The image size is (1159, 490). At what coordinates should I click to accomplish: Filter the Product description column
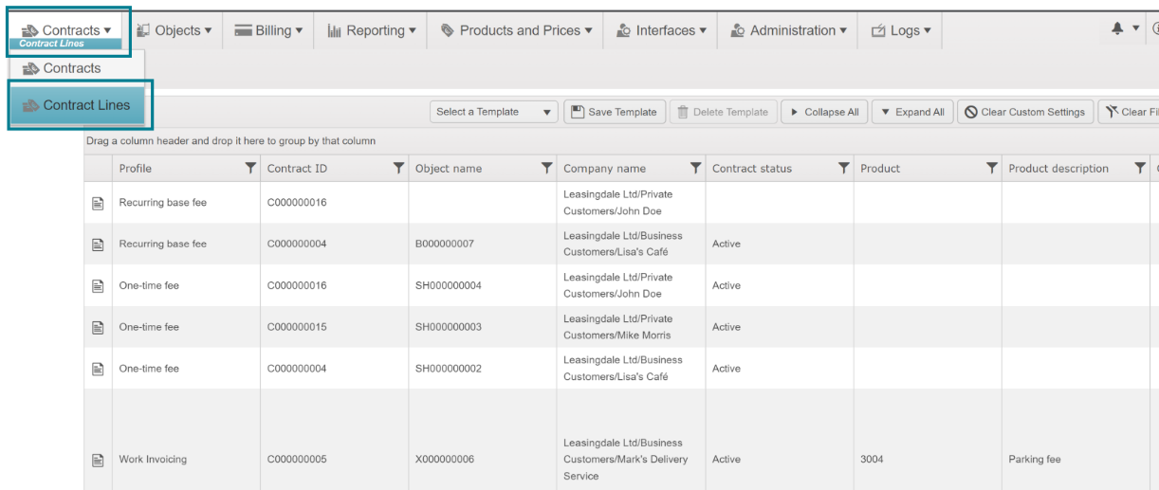pos(1140,169)
